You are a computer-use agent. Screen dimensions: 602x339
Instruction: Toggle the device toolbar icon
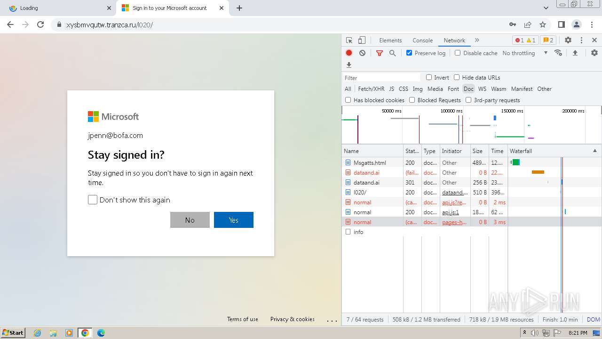pyautogui.click(x=362, y=40)
